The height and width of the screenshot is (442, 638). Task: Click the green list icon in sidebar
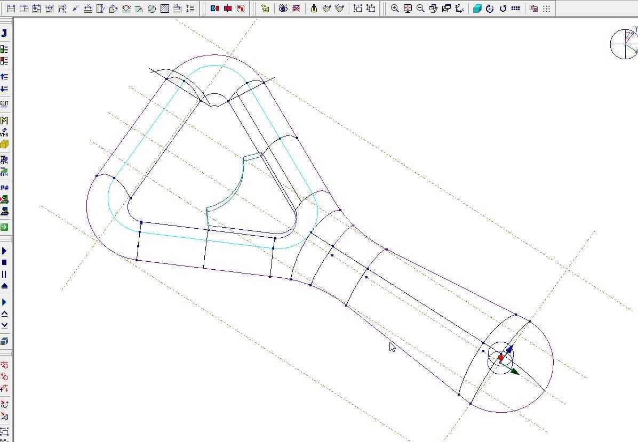[4, 49]
